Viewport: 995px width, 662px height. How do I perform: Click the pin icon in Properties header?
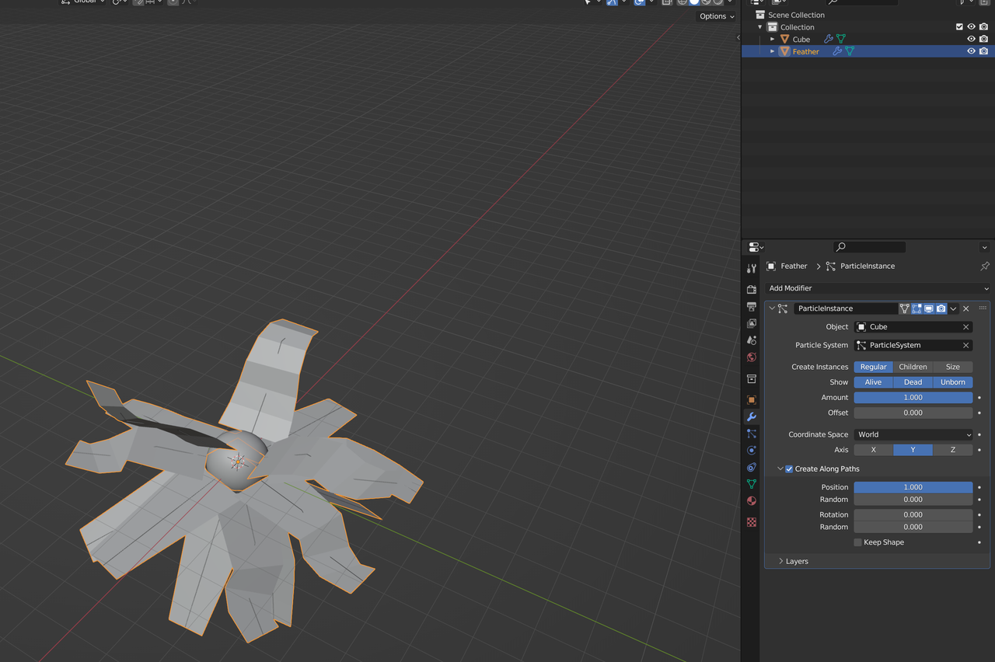[x=984, y=267]
